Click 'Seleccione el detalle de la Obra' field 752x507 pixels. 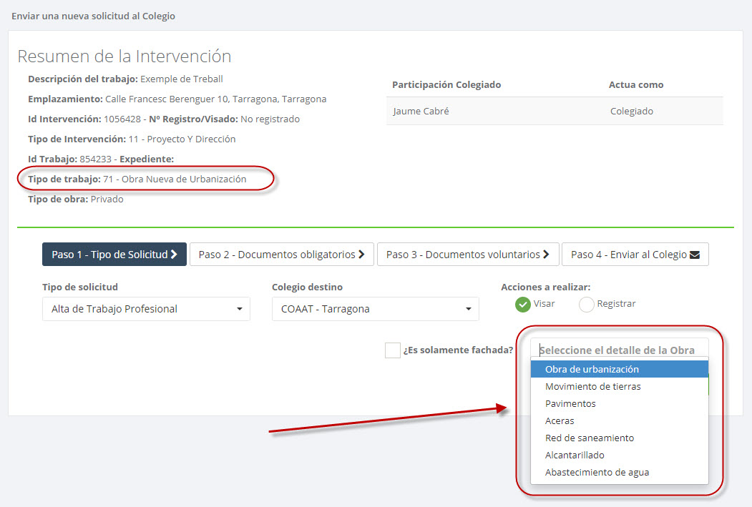618,350
